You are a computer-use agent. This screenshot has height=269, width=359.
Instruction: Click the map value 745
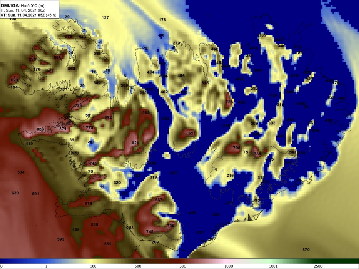click(150, 232)
